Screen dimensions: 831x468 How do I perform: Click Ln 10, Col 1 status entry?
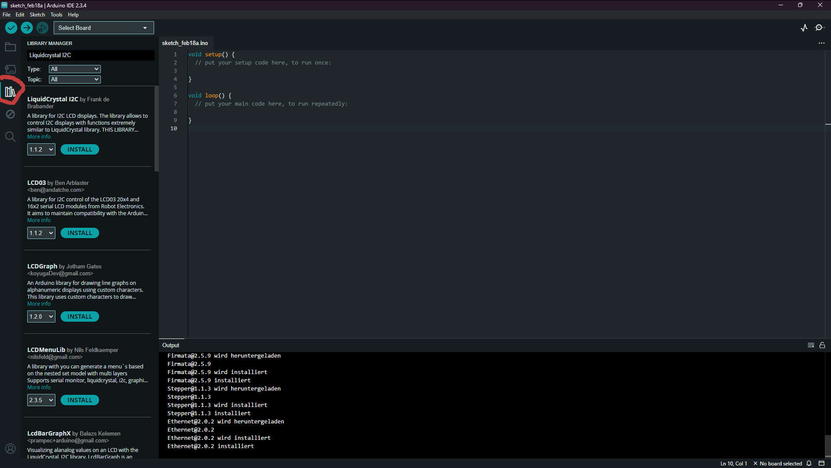click(x=734, y=463)
